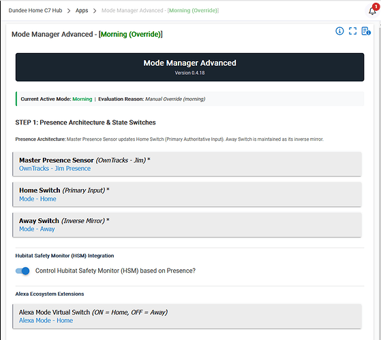The image size is (381, 340).
Task: Open the Home Switch Primary Input selector
Action: (187, 194)
